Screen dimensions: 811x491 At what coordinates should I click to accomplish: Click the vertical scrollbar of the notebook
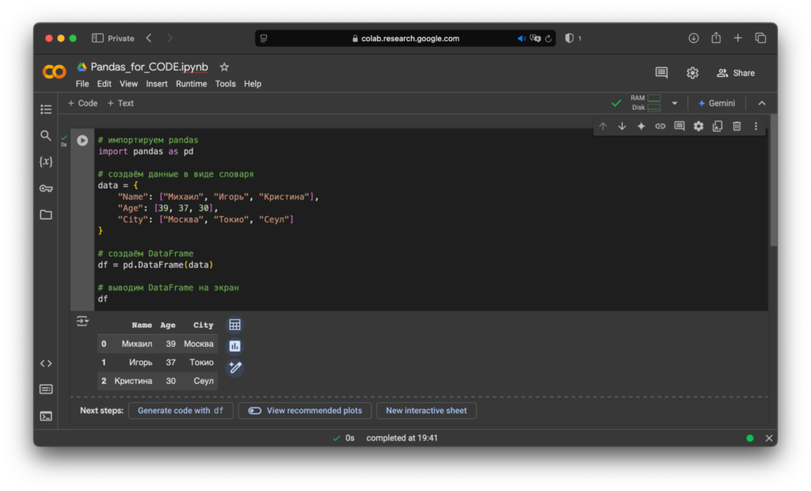pyautogui.click(x=773, y=182)
